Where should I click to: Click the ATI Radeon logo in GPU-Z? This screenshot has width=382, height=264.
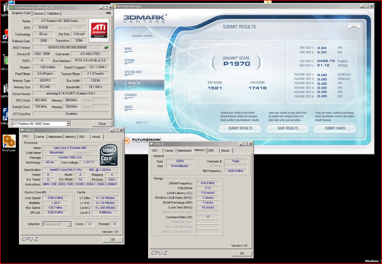click(99, 30)
